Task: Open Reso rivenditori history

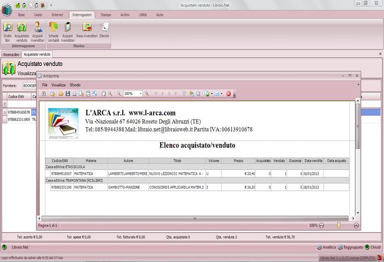Action: (x=87, y=30)
